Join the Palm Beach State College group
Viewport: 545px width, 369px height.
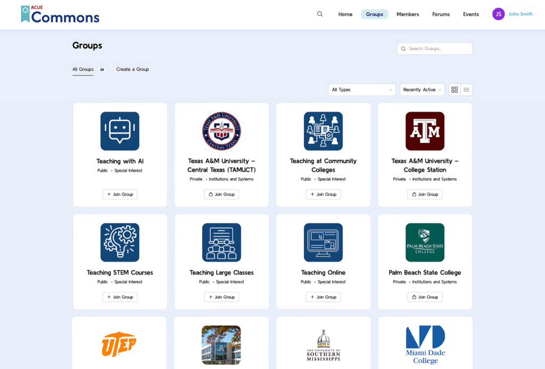point(425,297)
